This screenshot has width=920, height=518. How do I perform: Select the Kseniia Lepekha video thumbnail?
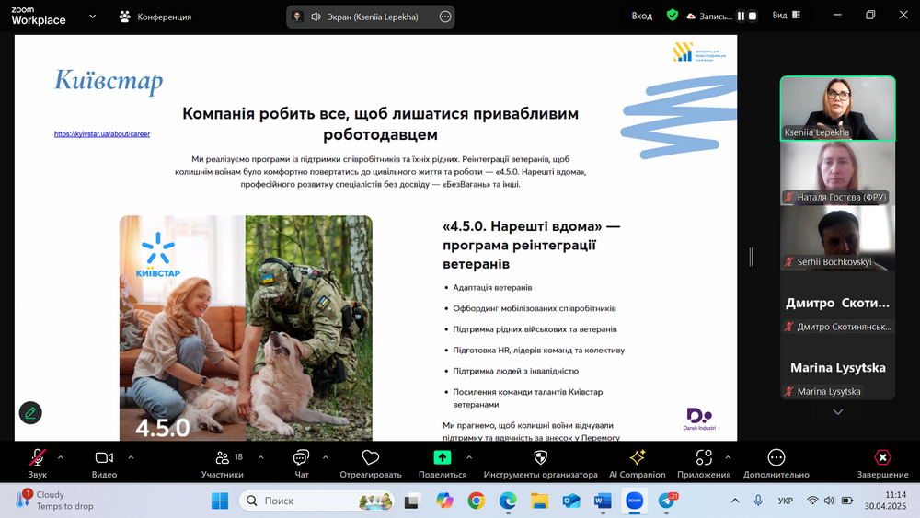click(x=837, y=107)
